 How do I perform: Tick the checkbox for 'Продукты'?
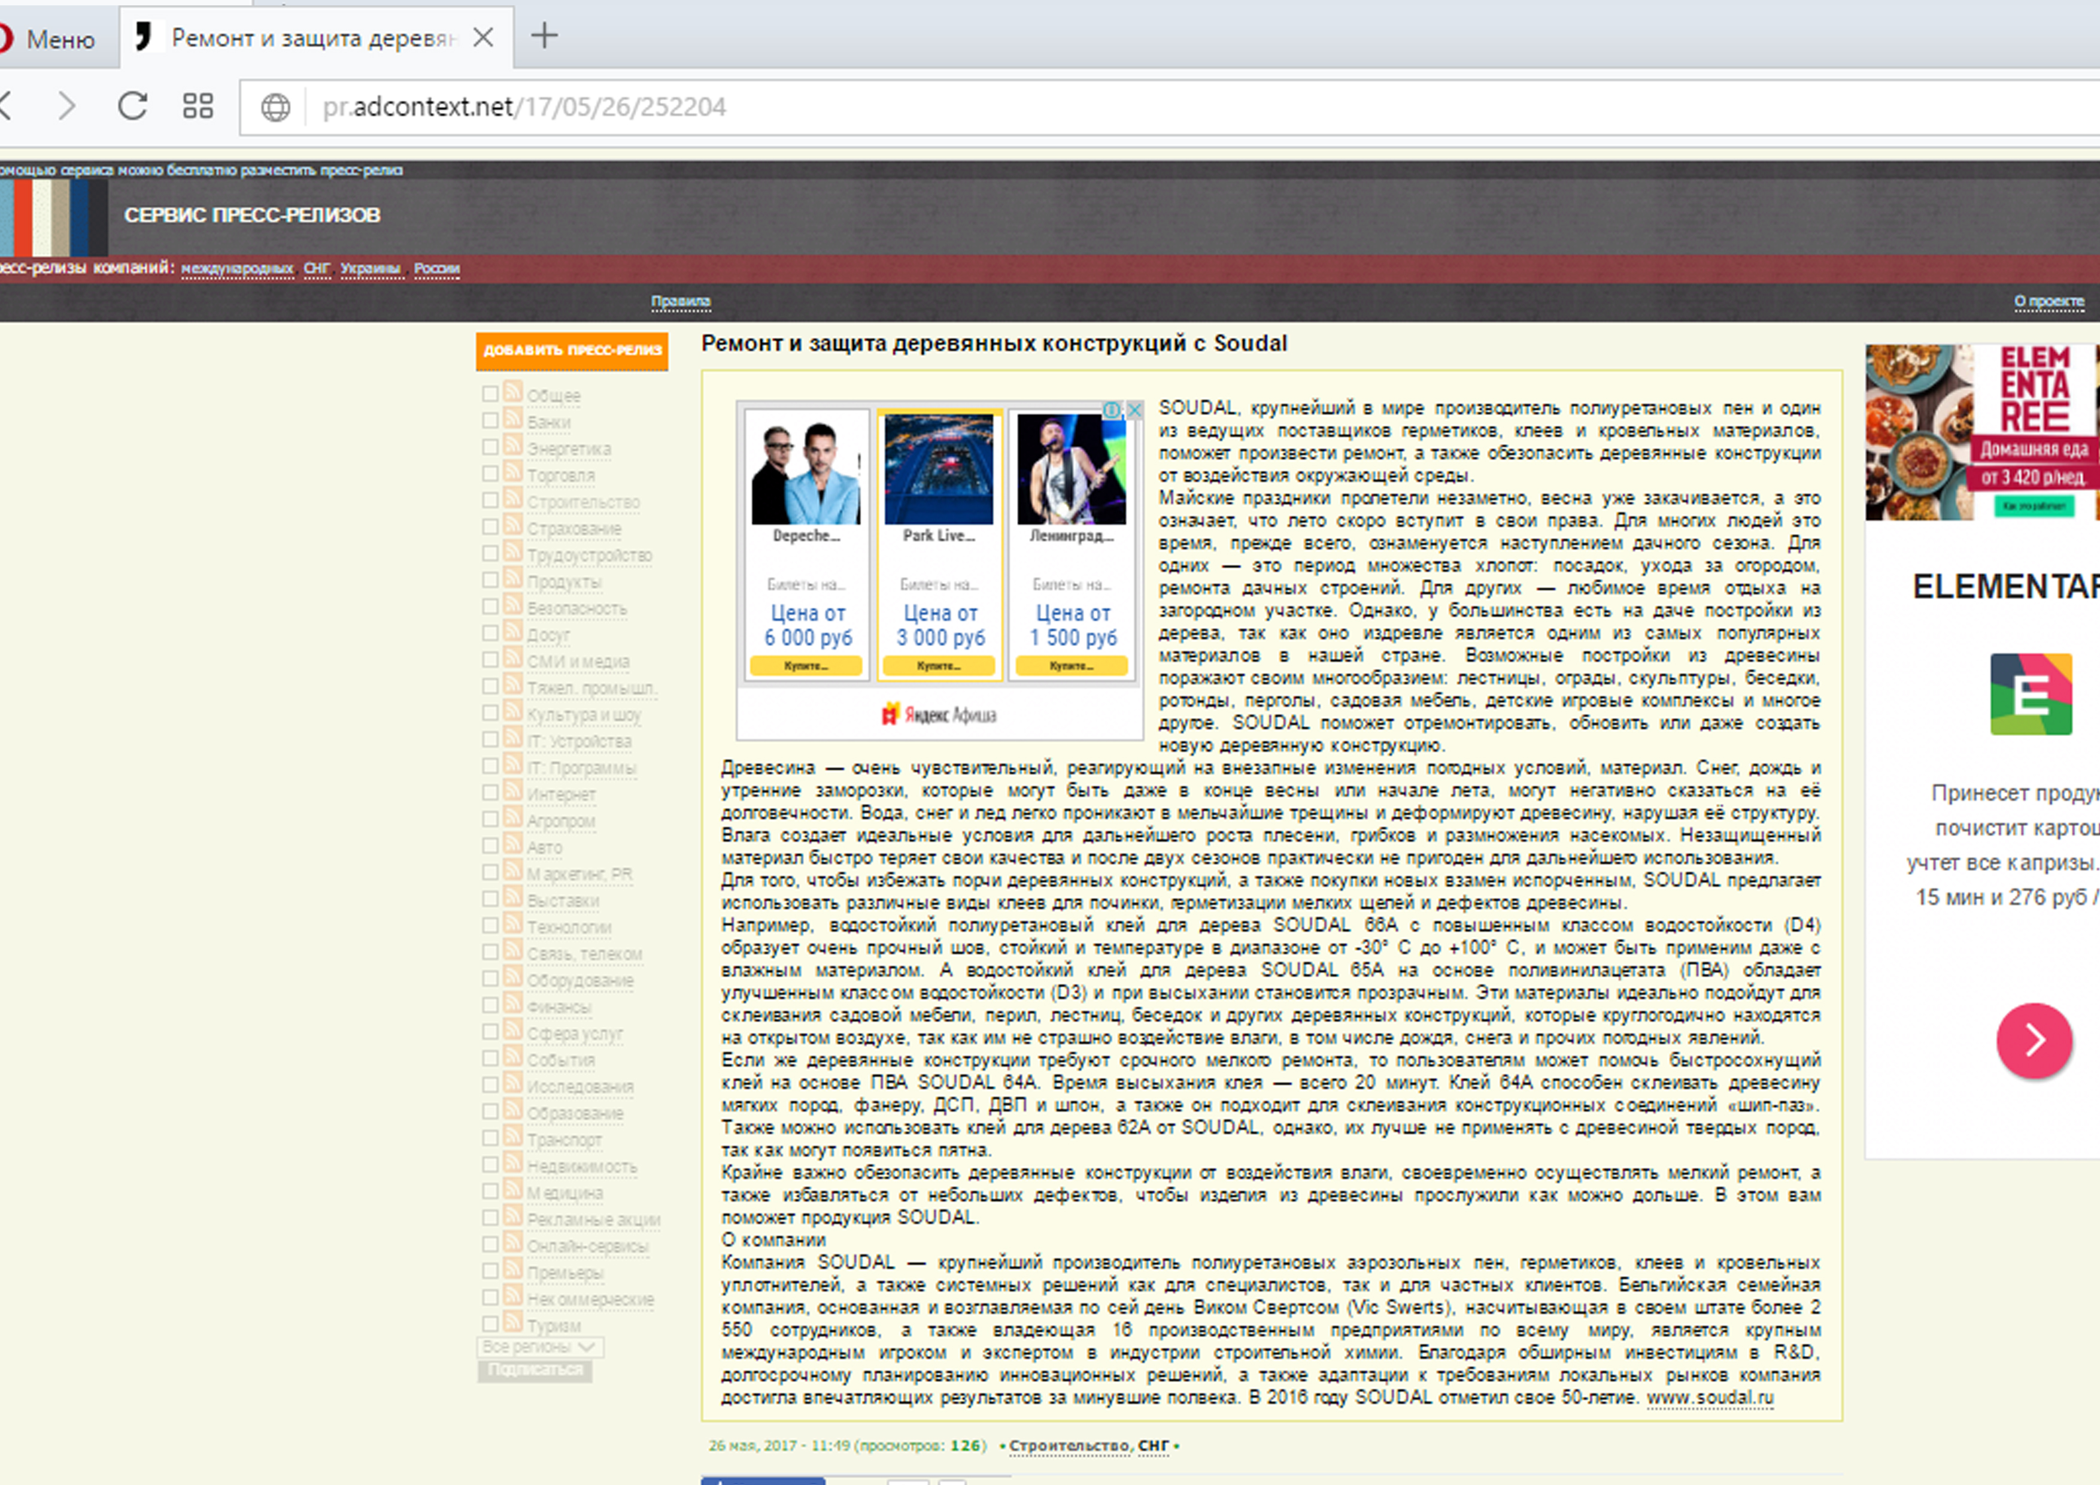coord(490,579)
